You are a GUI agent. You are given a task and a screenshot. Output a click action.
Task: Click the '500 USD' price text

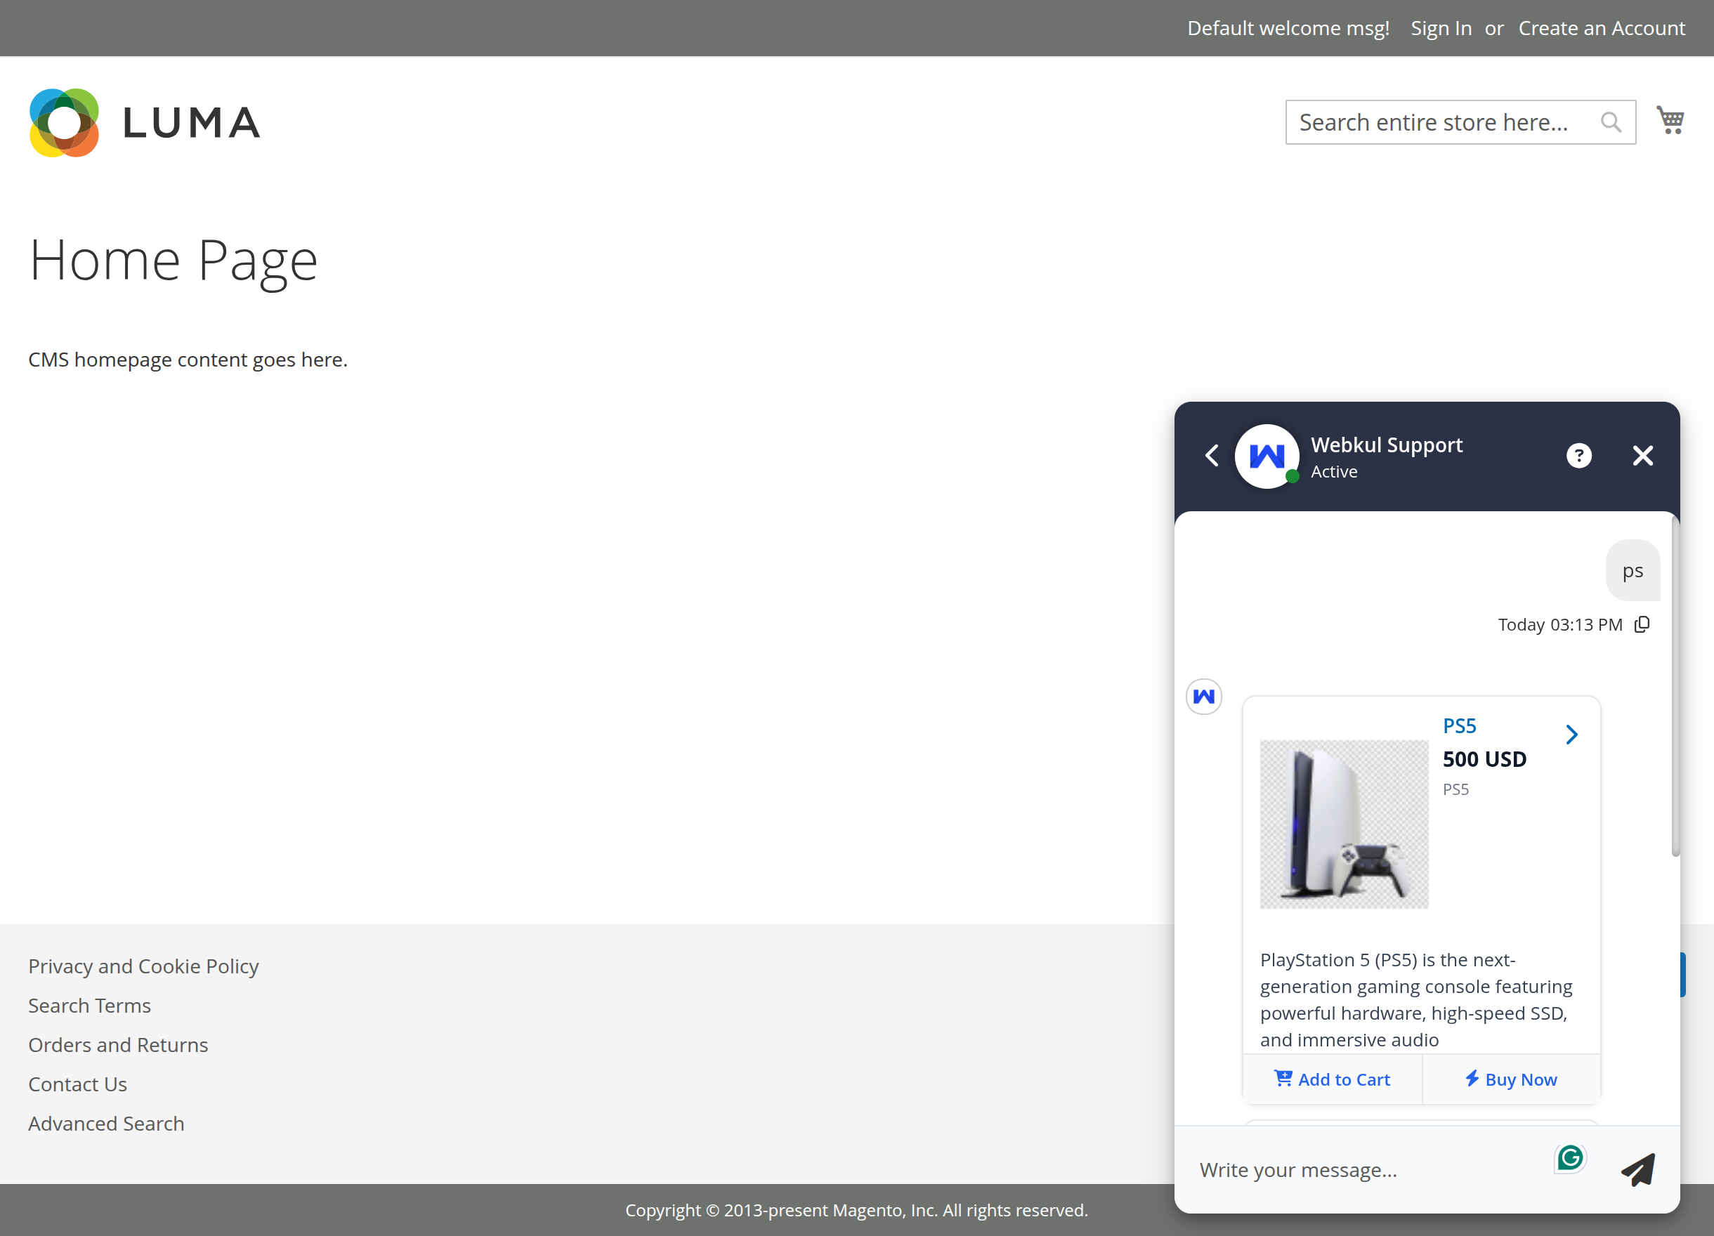coord(1484,758)
